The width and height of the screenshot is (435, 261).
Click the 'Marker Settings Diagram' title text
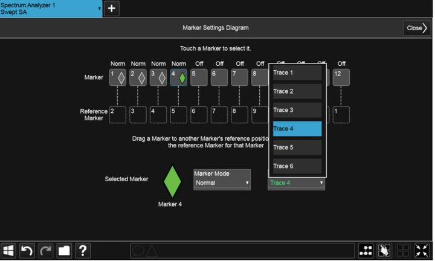216,28
